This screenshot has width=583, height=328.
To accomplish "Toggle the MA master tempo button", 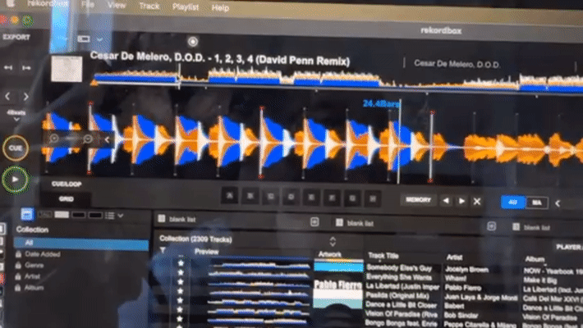I will pos(536,203).
